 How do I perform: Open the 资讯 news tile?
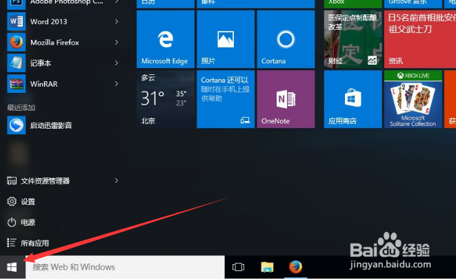[x=420, y=39]
